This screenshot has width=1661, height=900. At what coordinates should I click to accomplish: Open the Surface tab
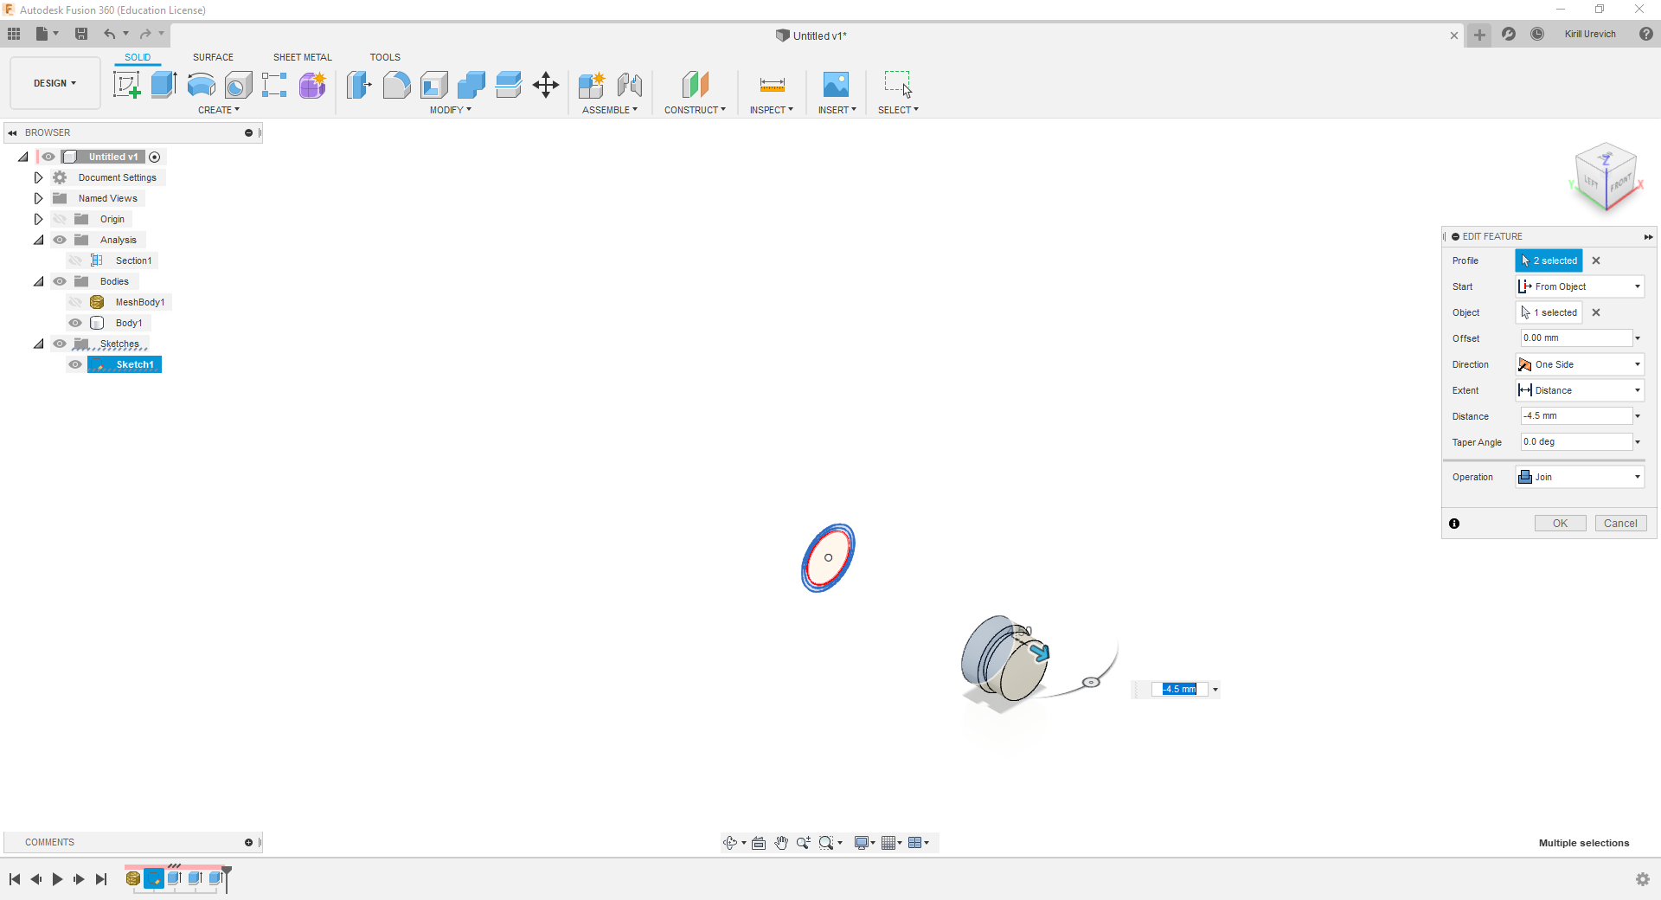pyautogui.click(x=213, y=57)
